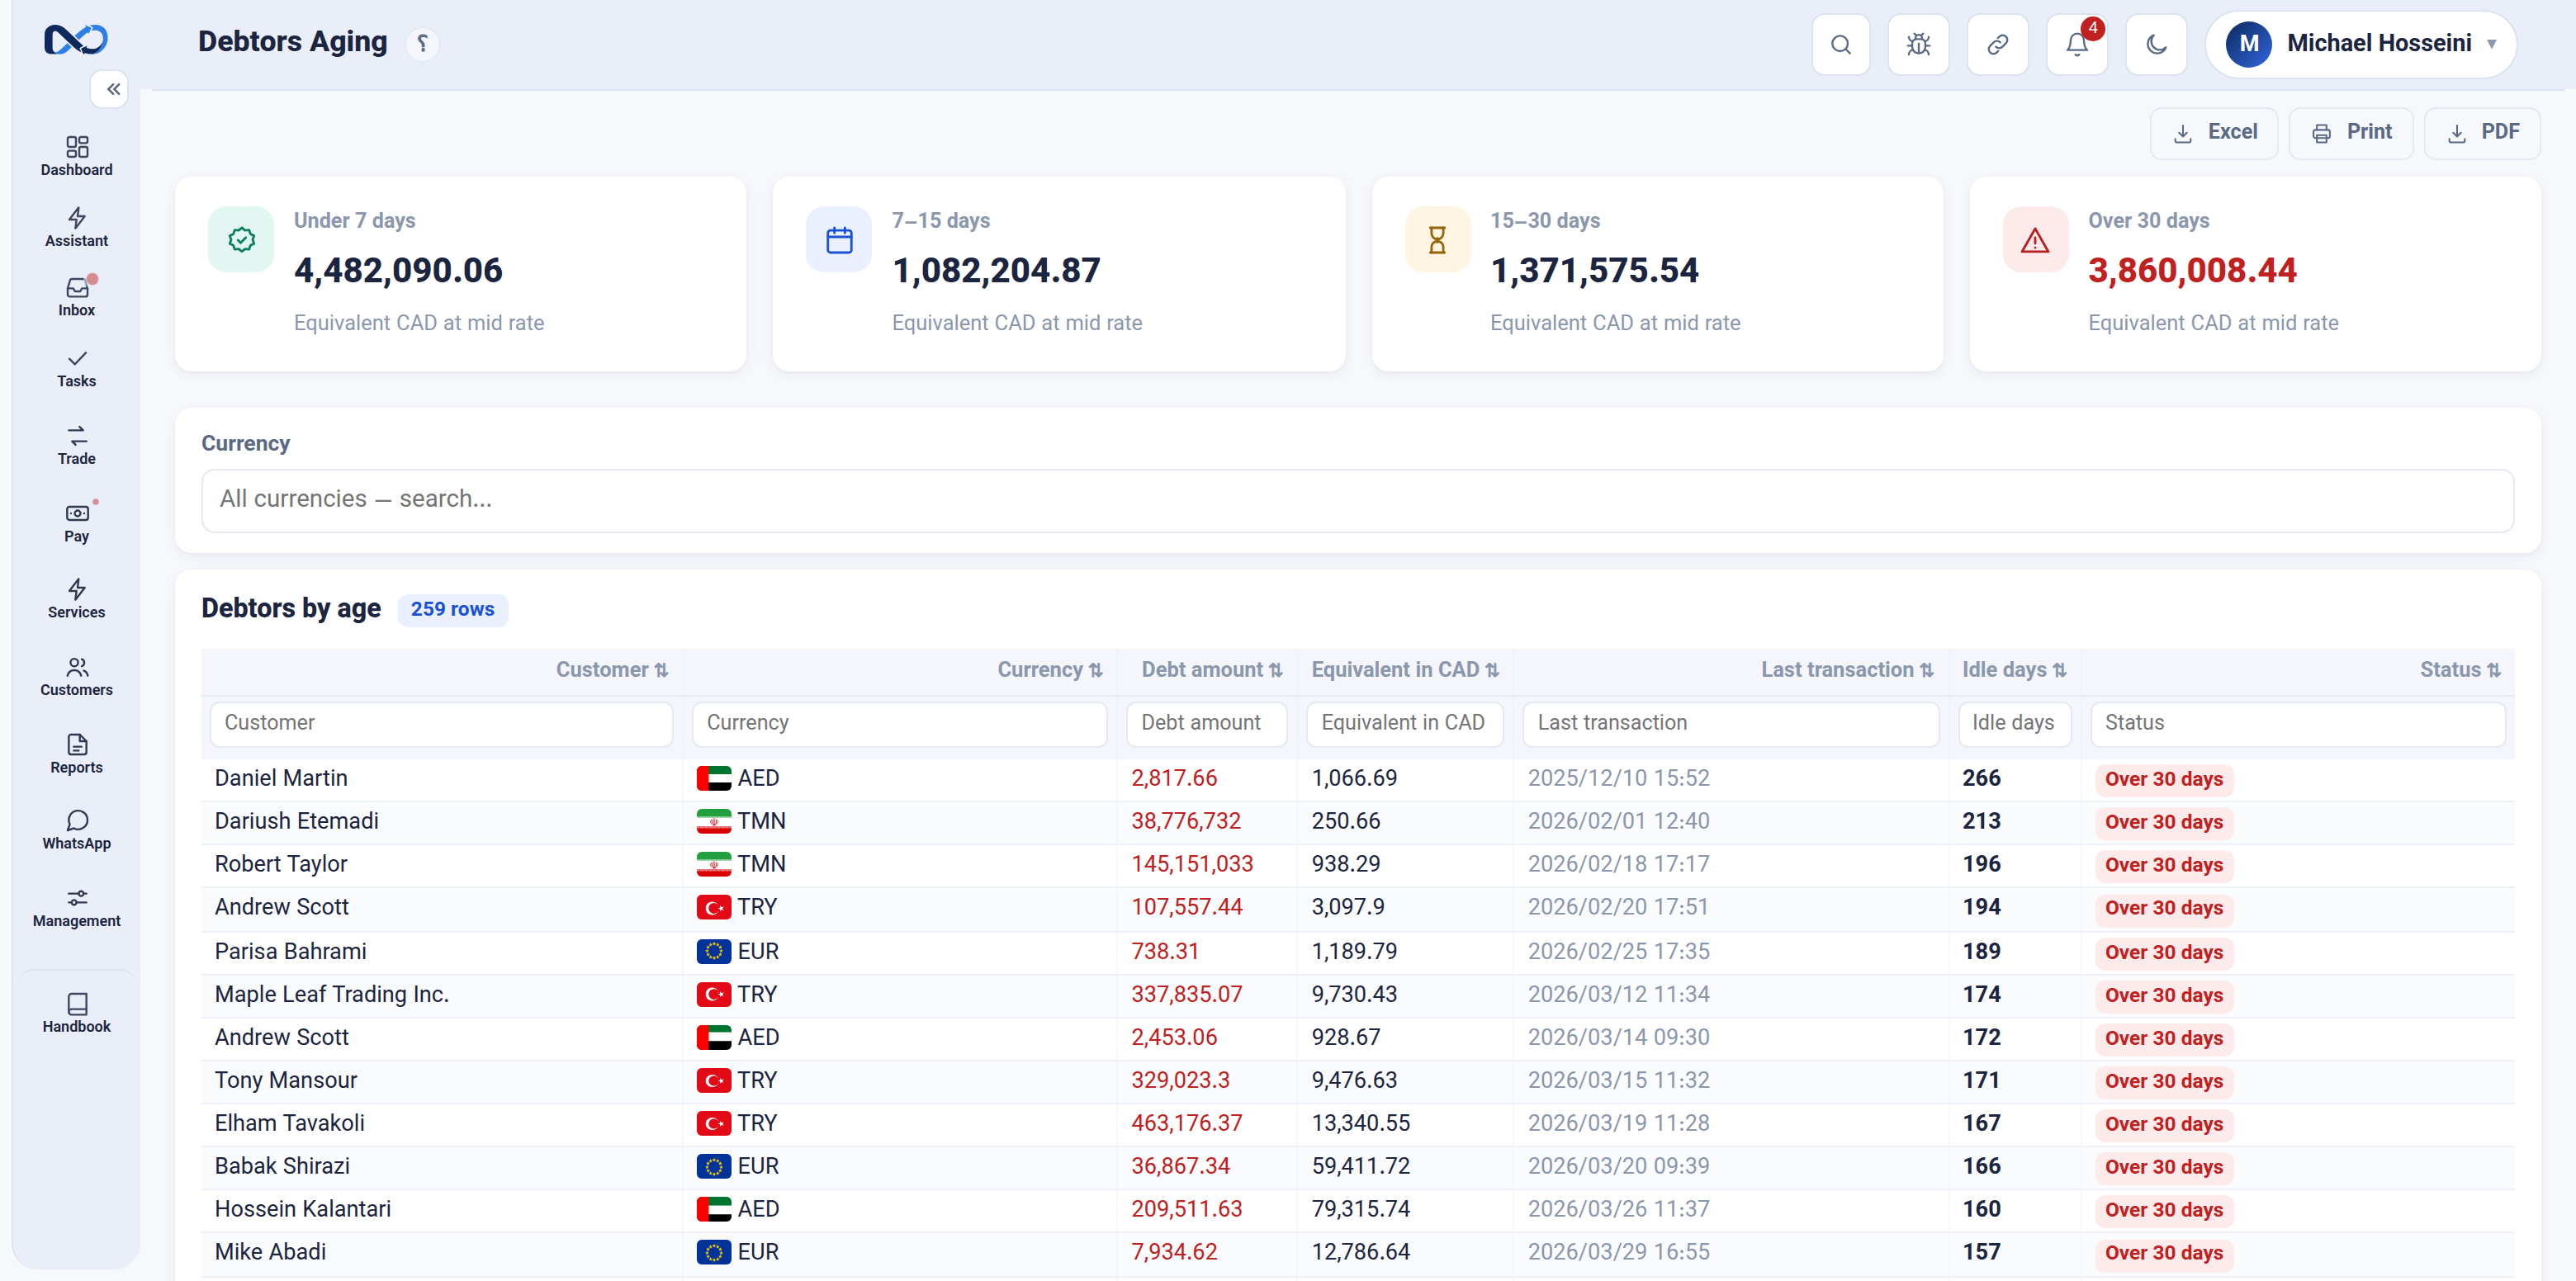This screenshot has width=2576, height=1281.
Task: Sort table by Status column
Action: [2460, 670]
